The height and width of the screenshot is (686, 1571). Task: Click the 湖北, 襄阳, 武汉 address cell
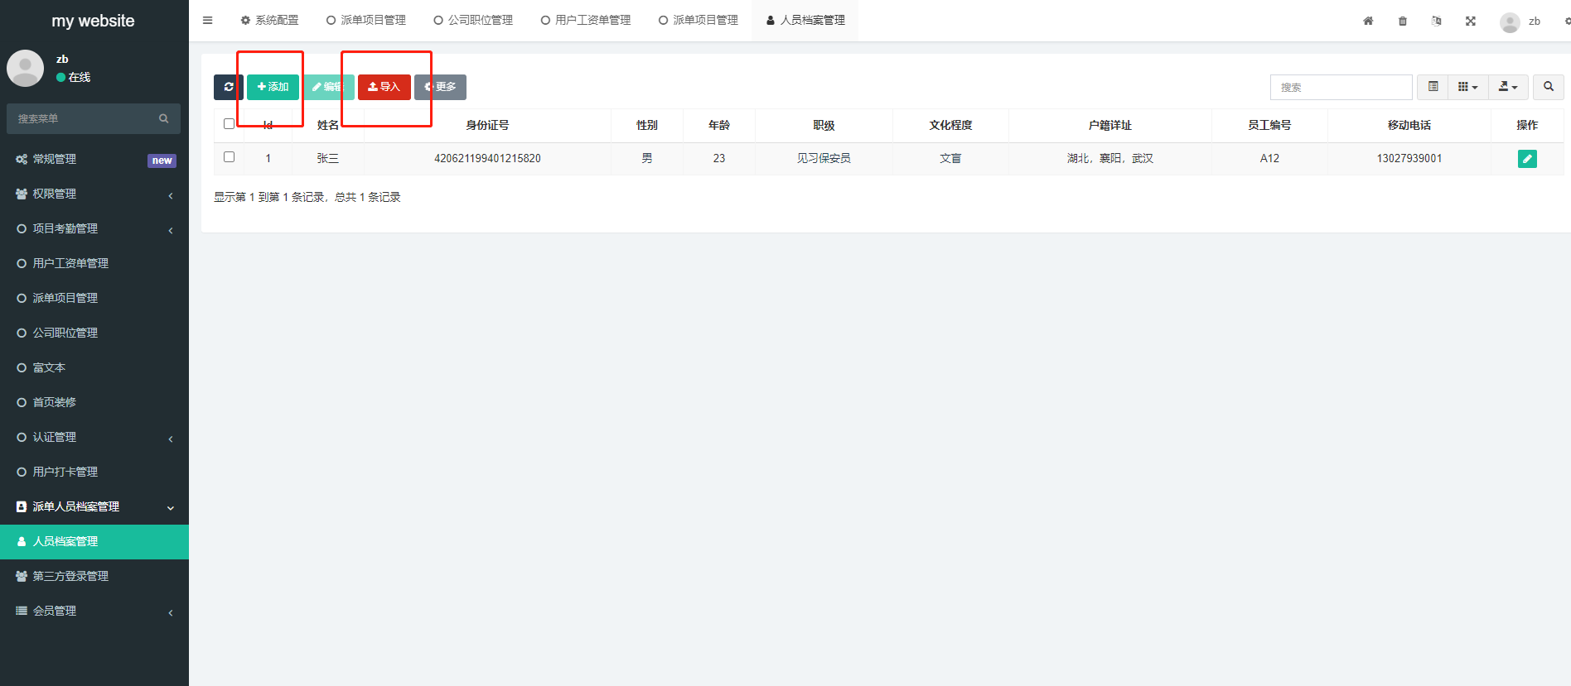pos(1110,158)
